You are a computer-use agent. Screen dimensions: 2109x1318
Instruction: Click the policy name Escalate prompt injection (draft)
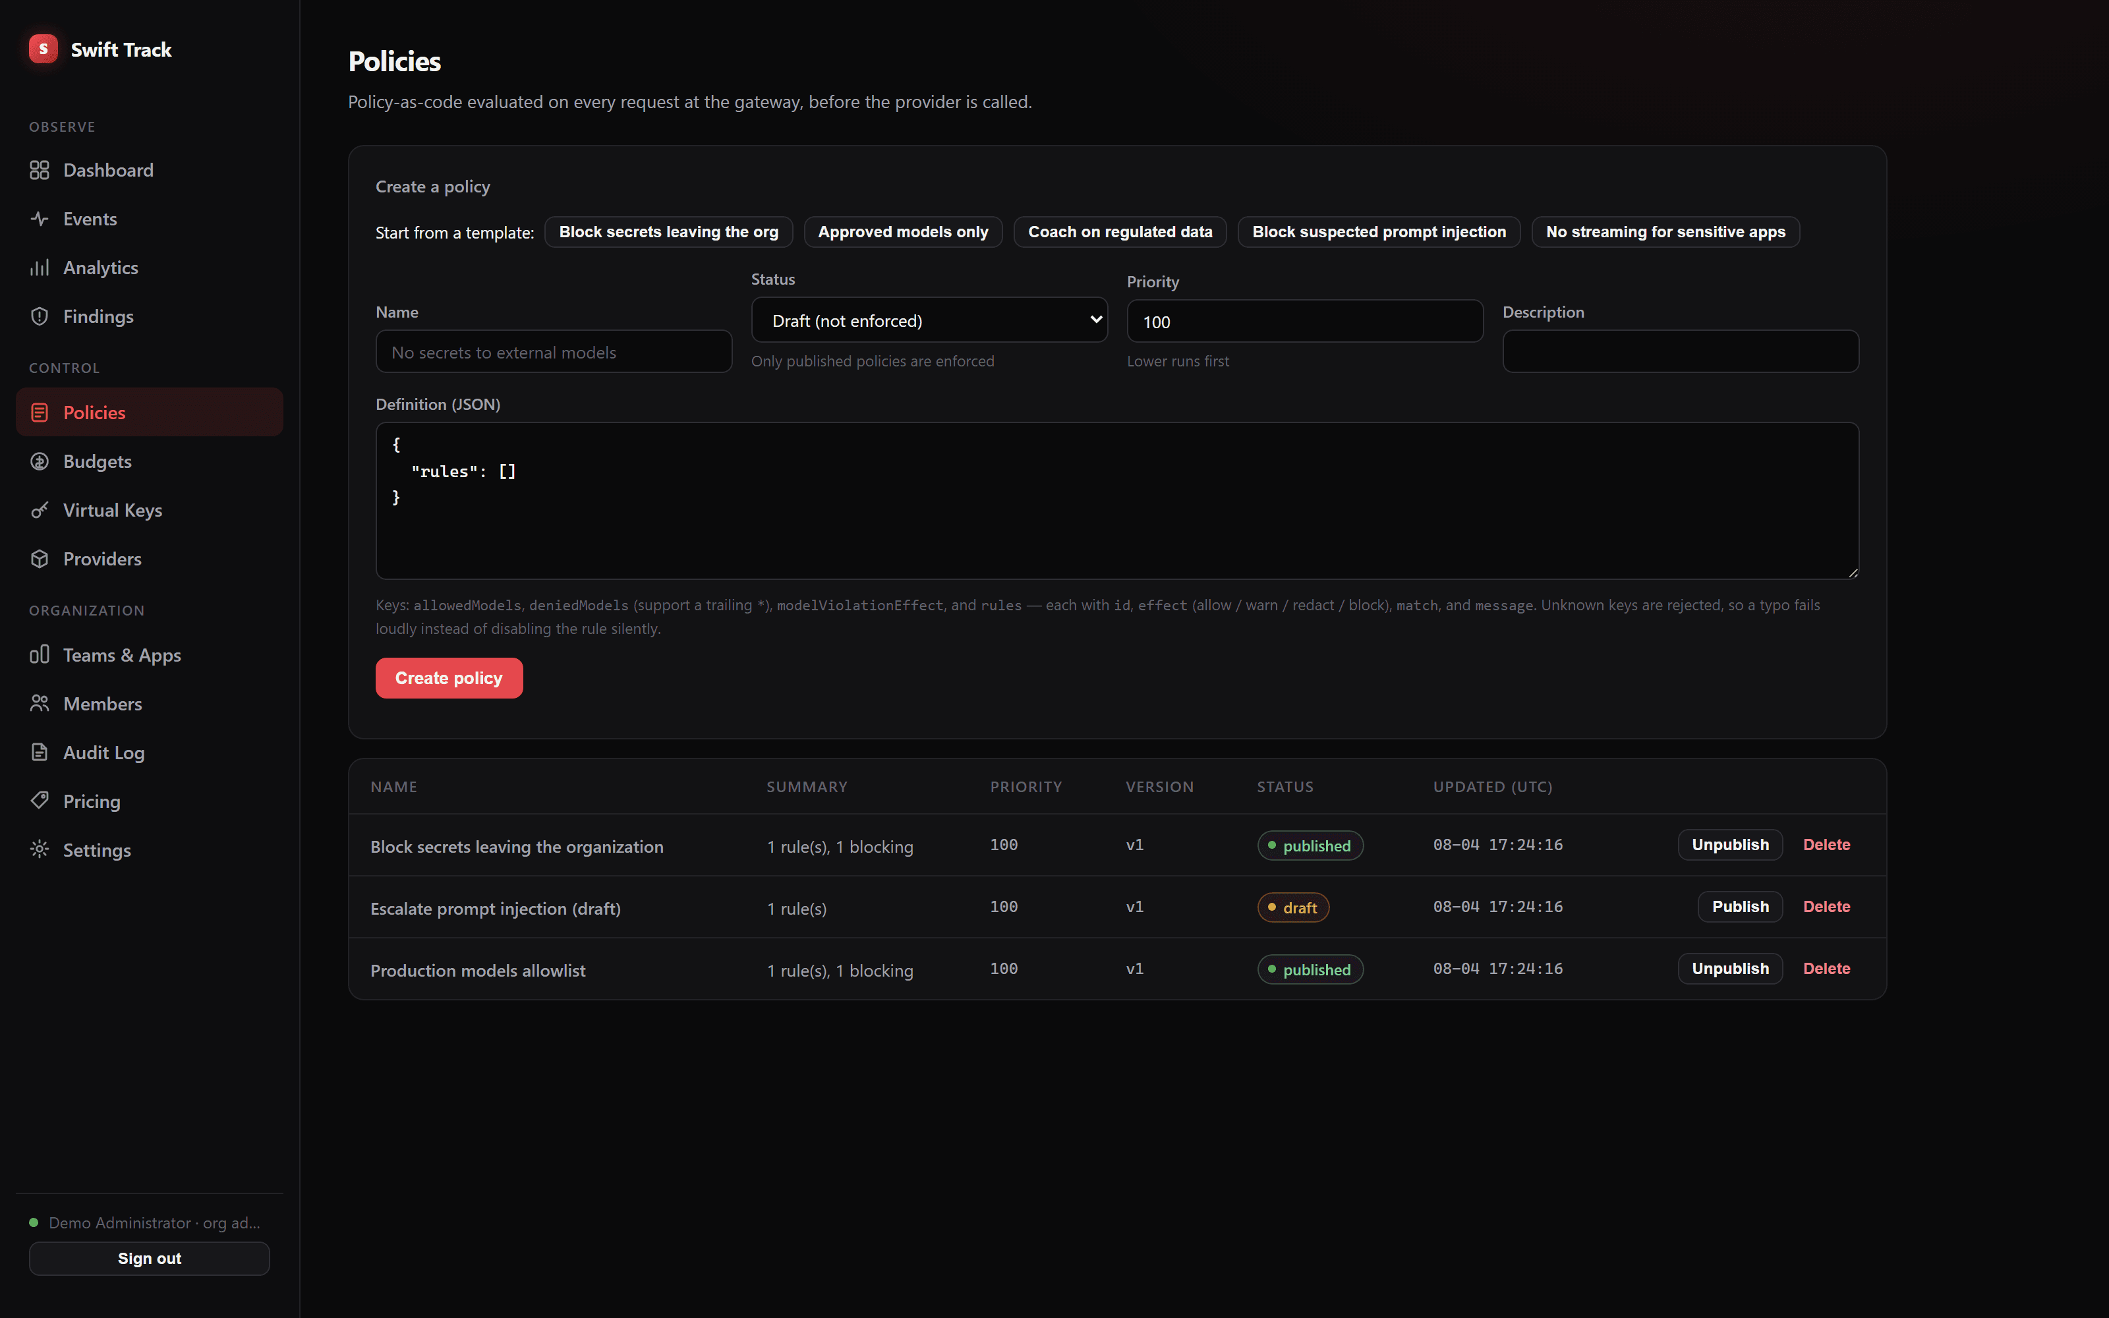495,908
